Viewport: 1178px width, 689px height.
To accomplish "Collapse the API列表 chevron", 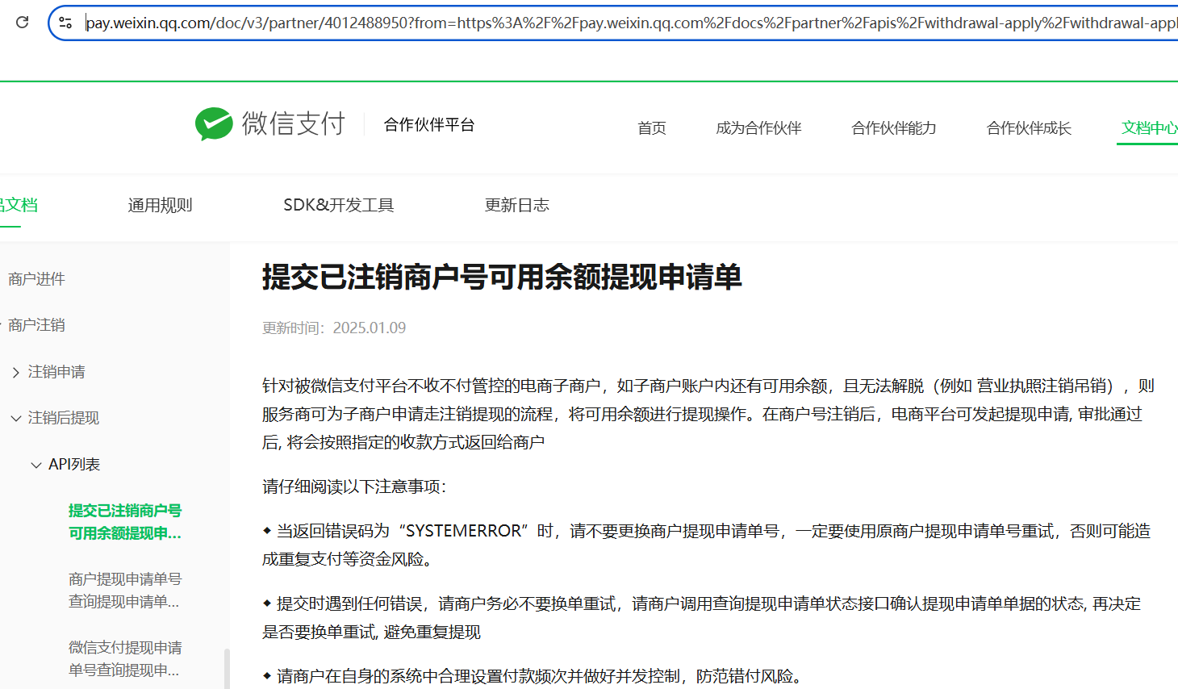I will point(36,465).
